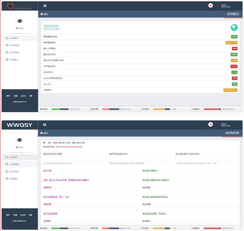Click the 接口对接 input field
The width and height of the screenshot is (244, 231).
click(91, 176)
